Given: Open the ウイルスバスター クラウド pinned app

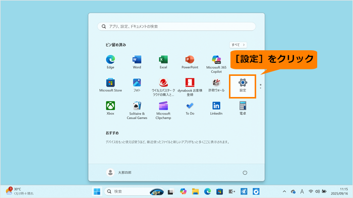Looking at the screenshot, I should (163, 87).
